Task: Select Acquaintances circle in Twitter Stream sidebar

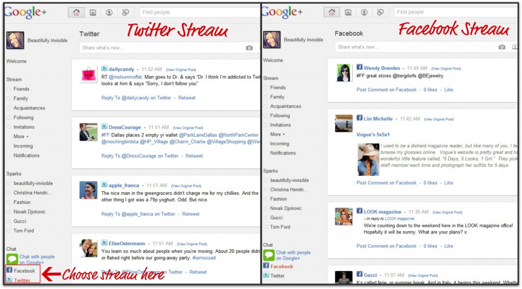Action: (29, 108)
